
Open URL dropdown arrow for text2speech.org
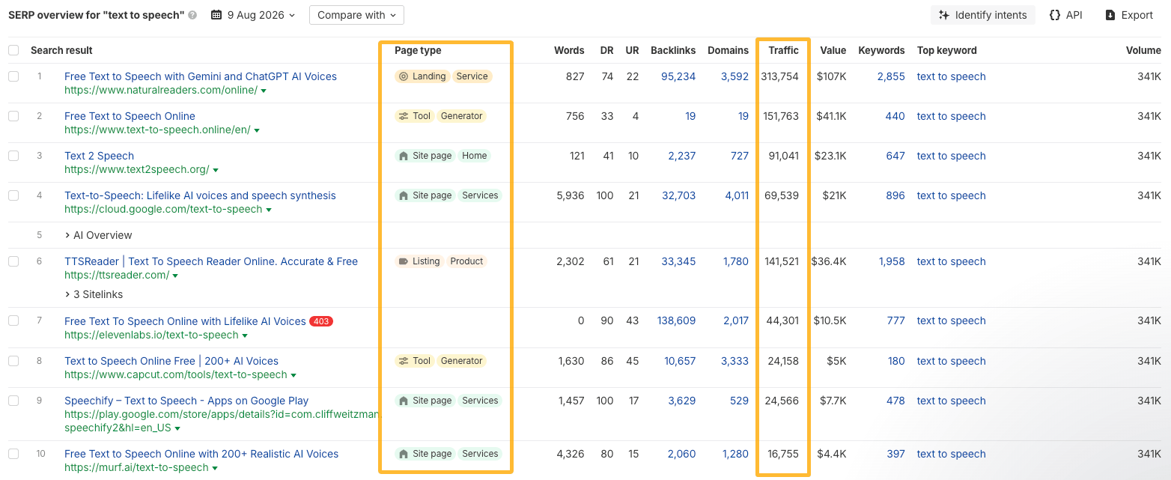pyautogui.click(x=216, y=170)
